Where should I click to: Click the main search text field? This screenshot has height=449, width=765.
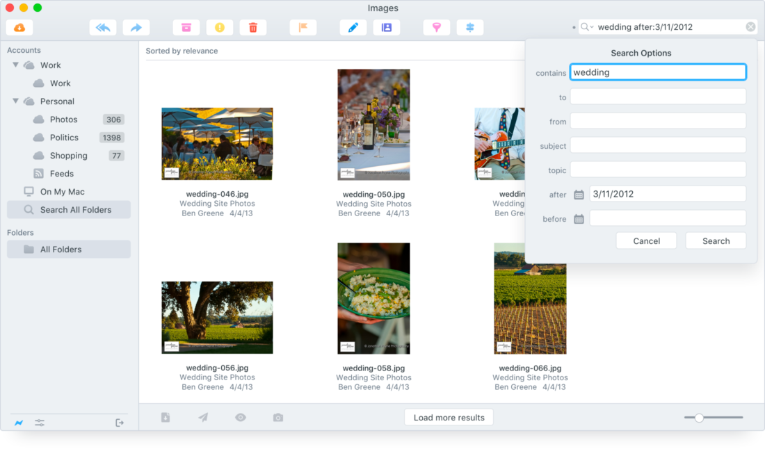[668, 27]
